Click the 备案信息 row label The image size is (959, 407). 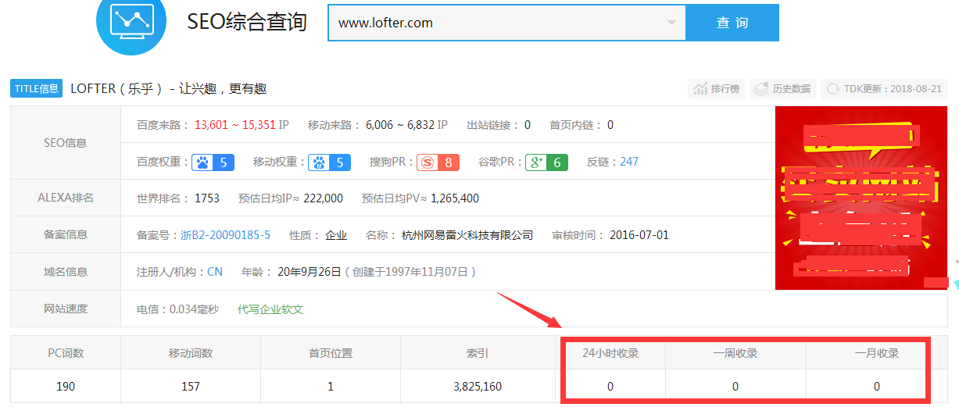(x=66, y=234)
